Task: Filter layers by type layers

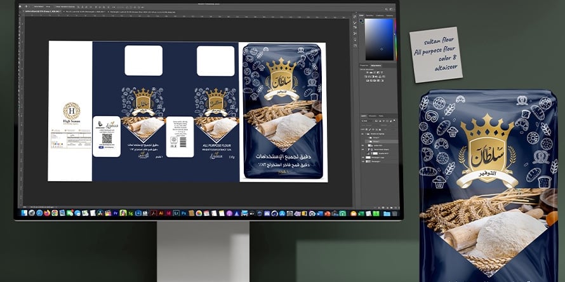Action: coord(383,121)
